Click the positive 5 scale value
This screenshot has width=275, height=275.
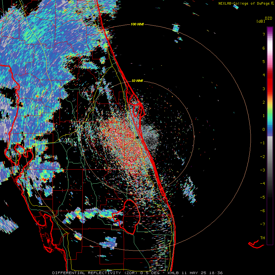264,61
